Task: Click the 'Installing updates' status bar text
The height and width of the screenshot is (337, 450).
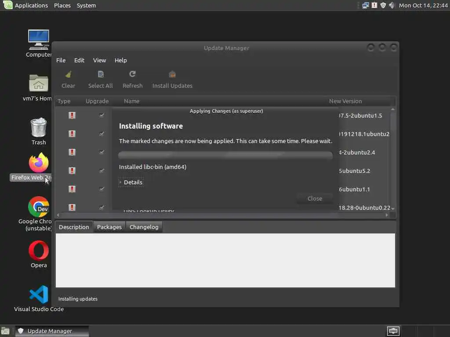Action: pos(78,298)
